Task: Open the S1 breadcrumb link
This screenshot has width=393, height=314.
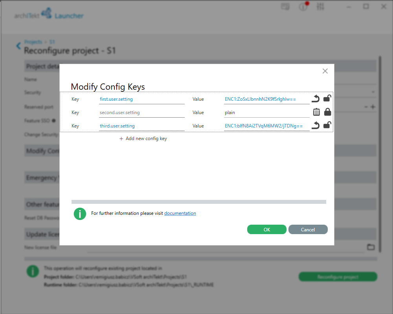Action: coord(52,42)
